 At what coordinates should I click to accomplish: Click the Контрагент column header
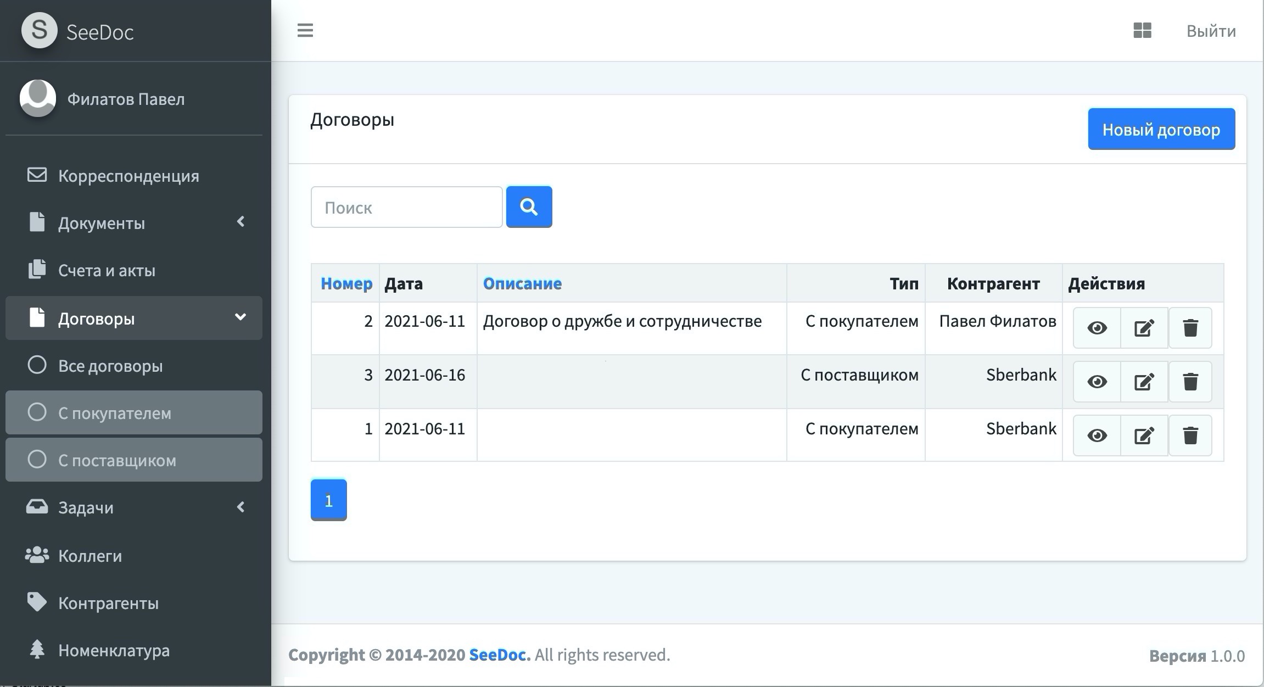(993, 283)
